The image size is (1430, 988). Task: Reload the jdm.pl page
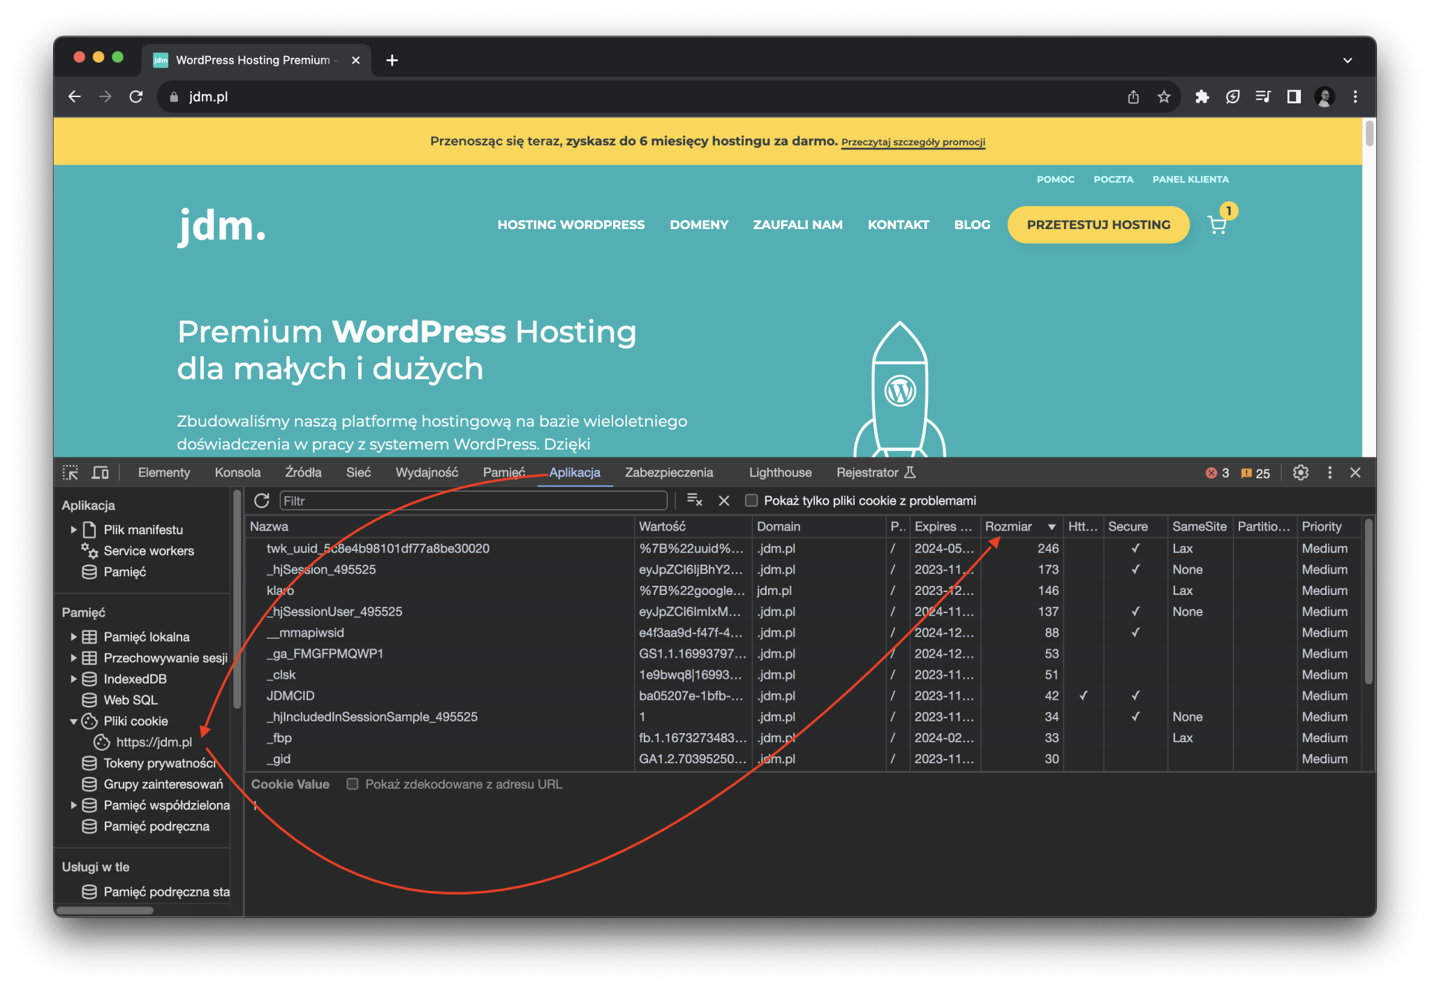(x=136, y=96)
